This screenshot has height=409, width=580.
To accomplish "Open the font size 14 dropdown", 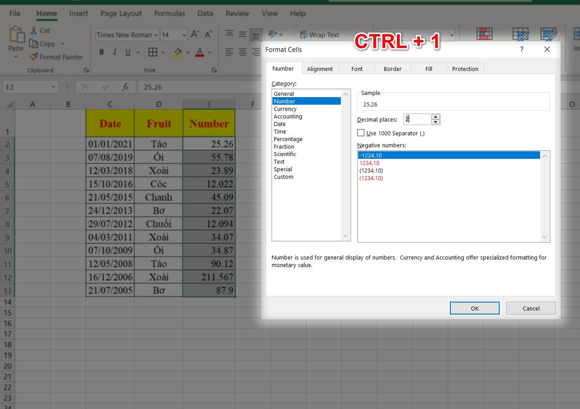I will pyautogui.click(x=184, y=35).
